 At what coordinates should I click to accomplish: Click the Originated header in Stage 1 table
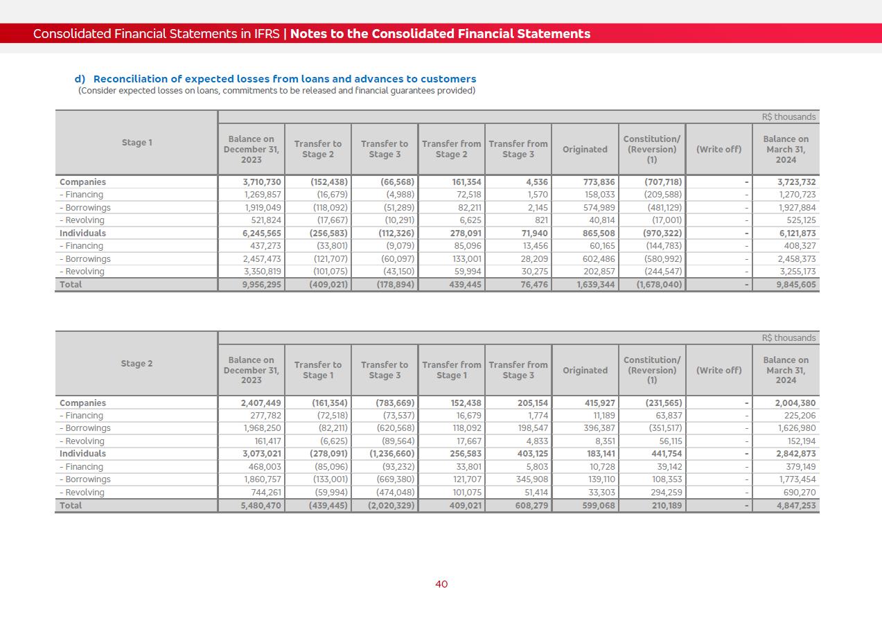click(x=585, y=149)
